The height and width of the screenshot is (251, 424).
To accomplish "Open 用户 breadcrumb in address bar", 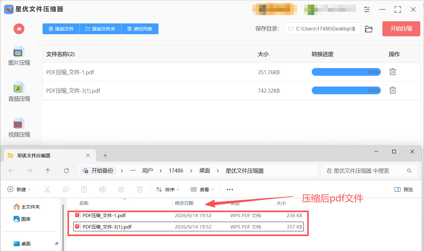I will coord(147,171).
